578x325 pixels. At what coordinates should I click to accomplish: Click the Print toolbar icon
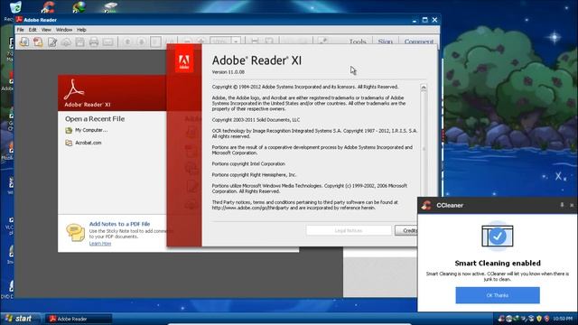tap(94, 42)
